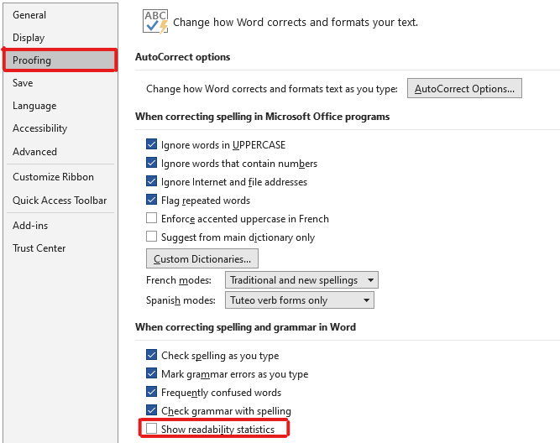The image size is (560, 443).
Task: Enable Show readability statistics checkbox
Action: (x=151, y=429)
